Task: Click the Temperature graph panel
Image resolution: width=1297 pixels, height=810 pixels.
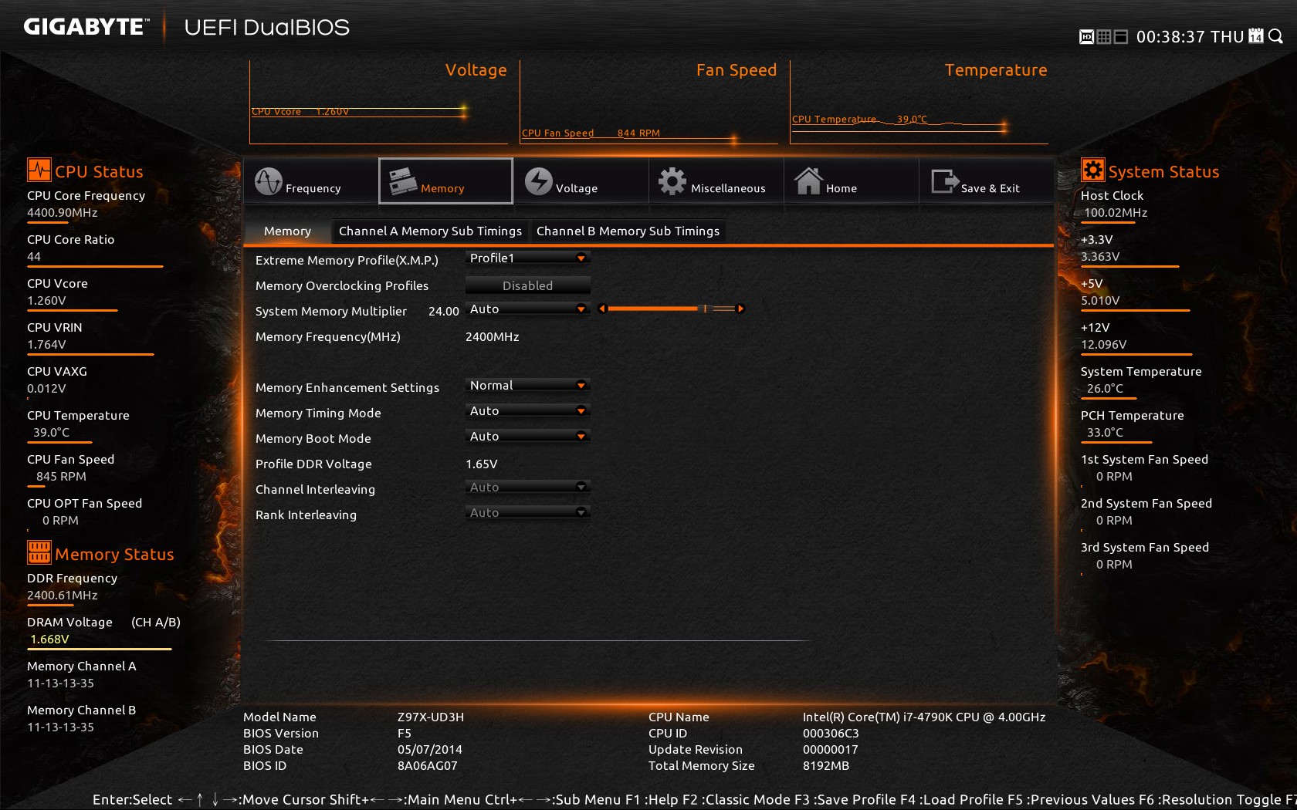Action: coord(919,102)
